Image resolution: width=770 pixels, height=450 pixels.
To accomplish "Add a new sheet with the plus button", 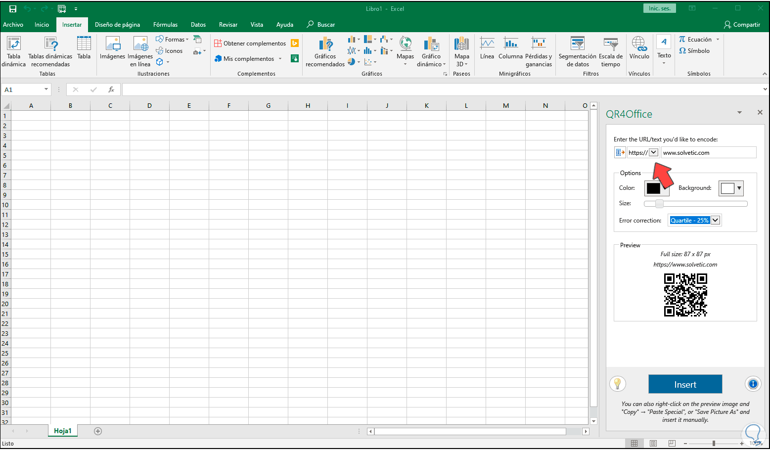I will [98, 431].
